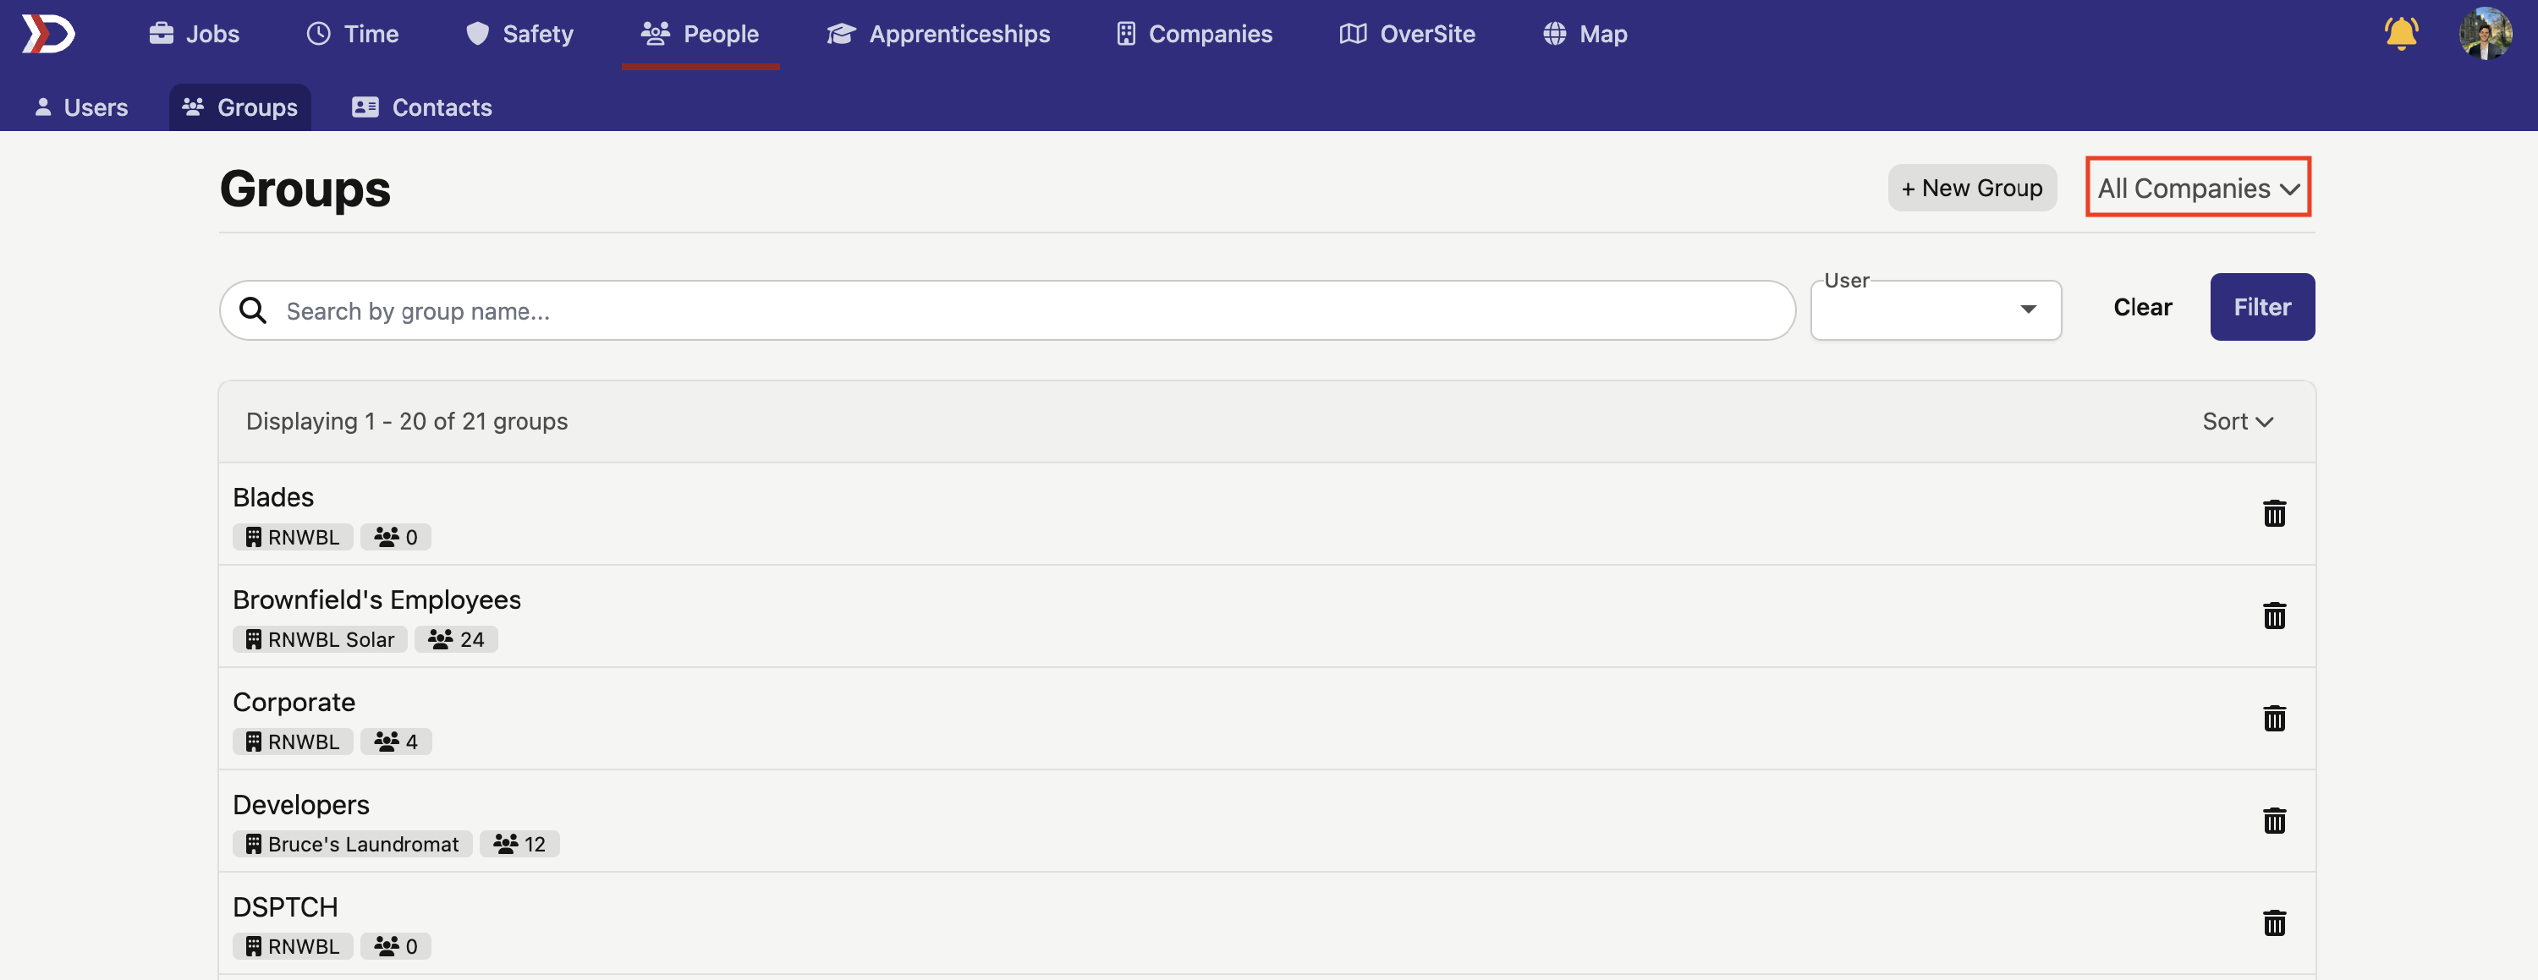Click the notification bell icon
2538x980 pixels.
[x=2400, y=34]
